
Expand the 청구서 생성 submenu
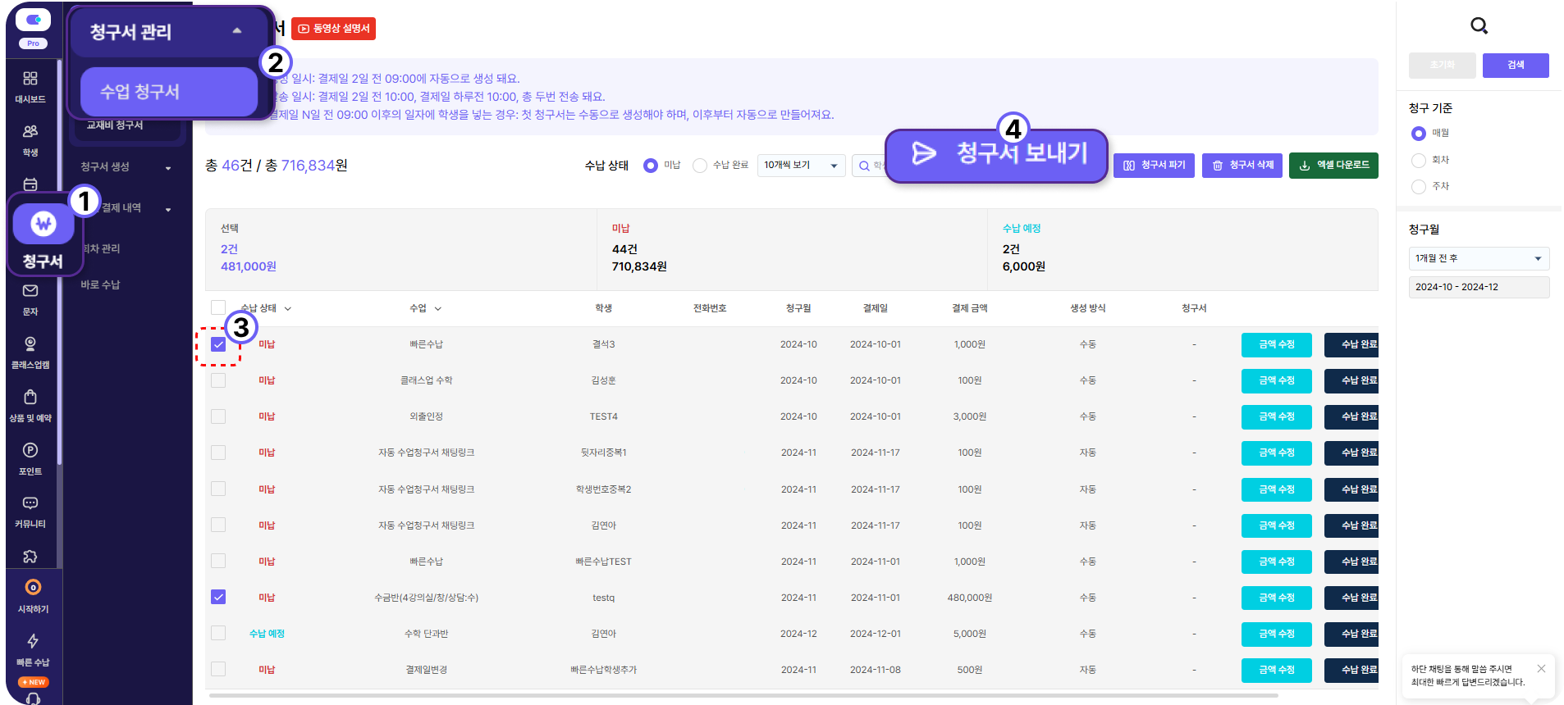pos(126,167)
